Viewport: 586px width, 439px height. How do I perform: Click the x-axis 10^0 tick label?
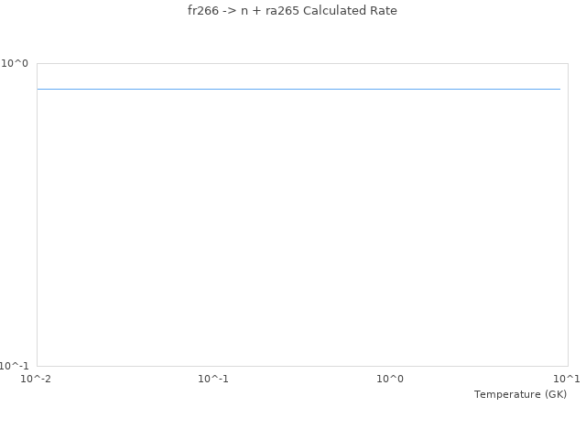click(391, 379)
